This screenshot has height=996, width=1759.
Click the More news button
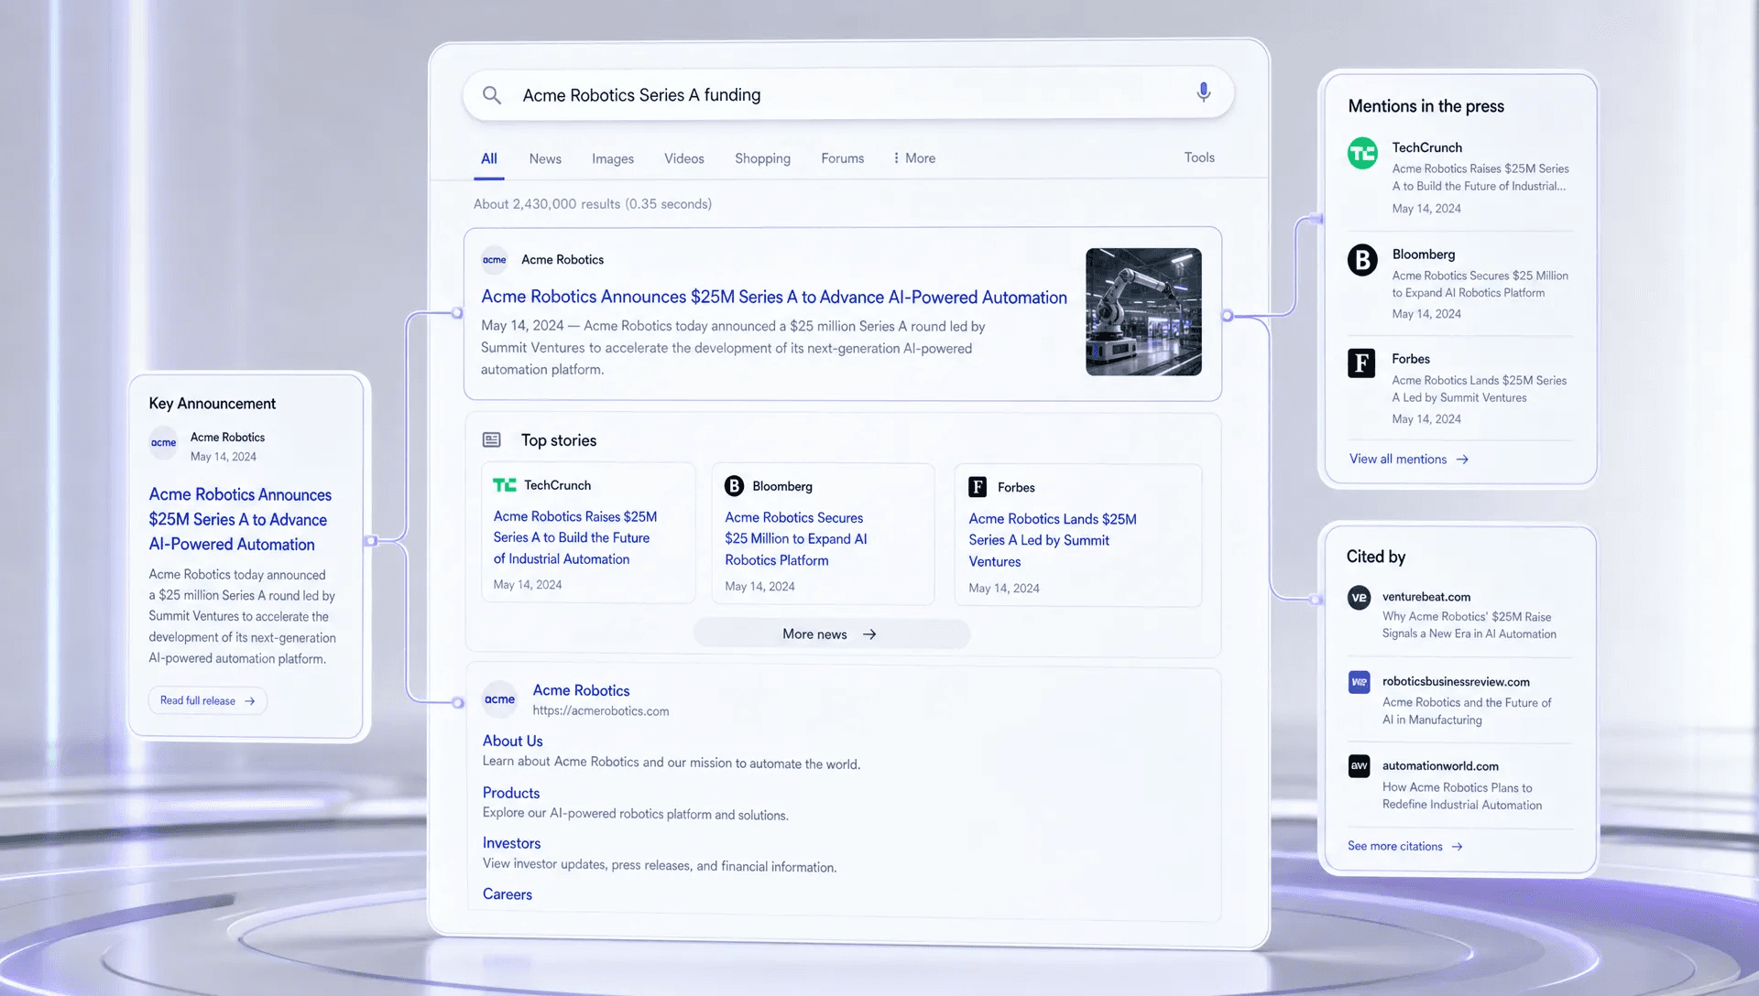[831, 634]
